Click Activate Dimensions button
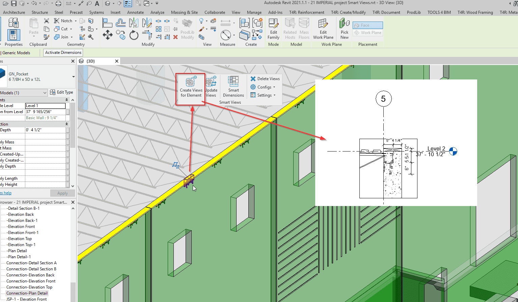 tap(63, 53)
